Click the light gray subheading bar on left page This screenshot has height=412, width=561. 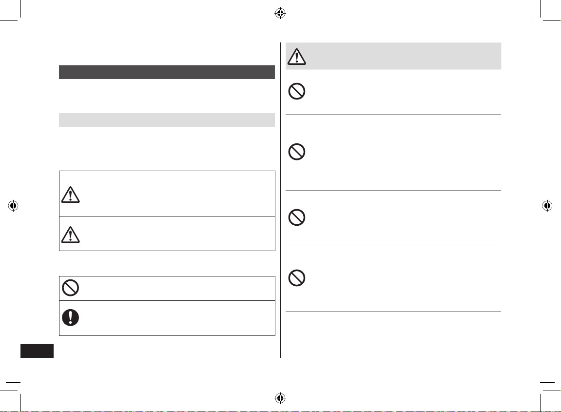pos(167,120)
